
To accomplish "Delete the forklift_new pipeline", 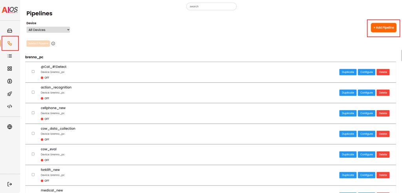I will (x=383, y=175).
